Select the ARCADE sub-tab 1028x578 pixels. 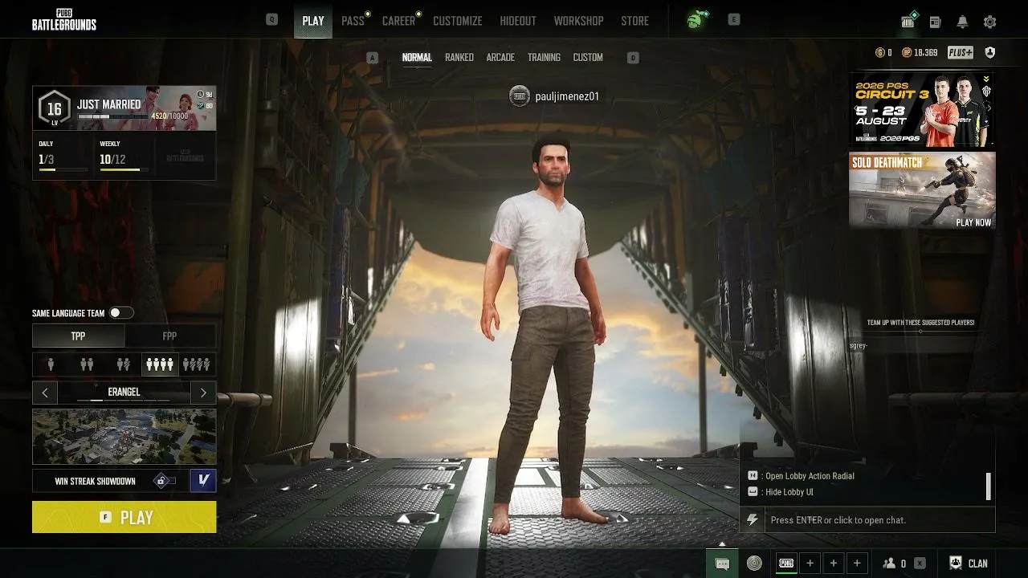click(x=500, y=58)
